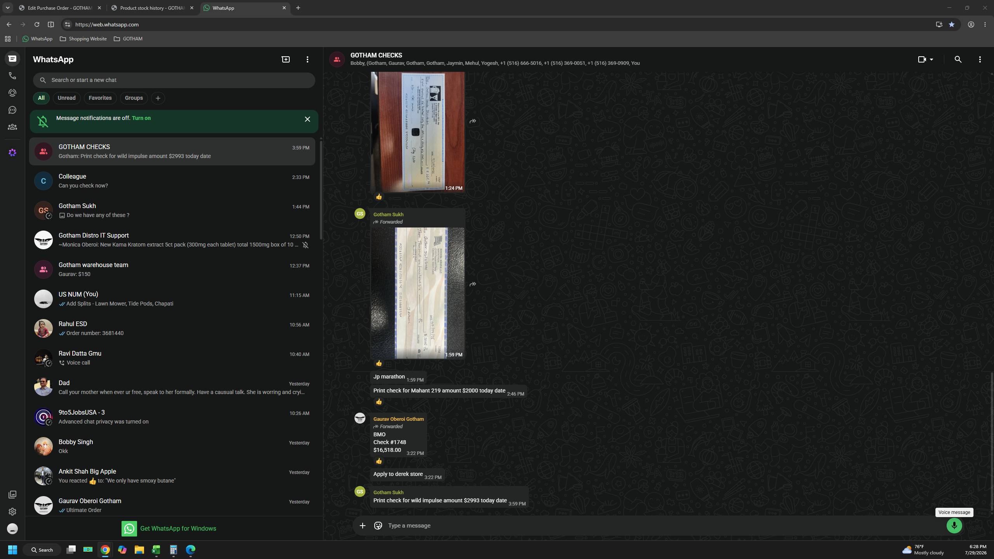Switch to Product stock history tab
This screenshot has width=994, height=559.
153,8
